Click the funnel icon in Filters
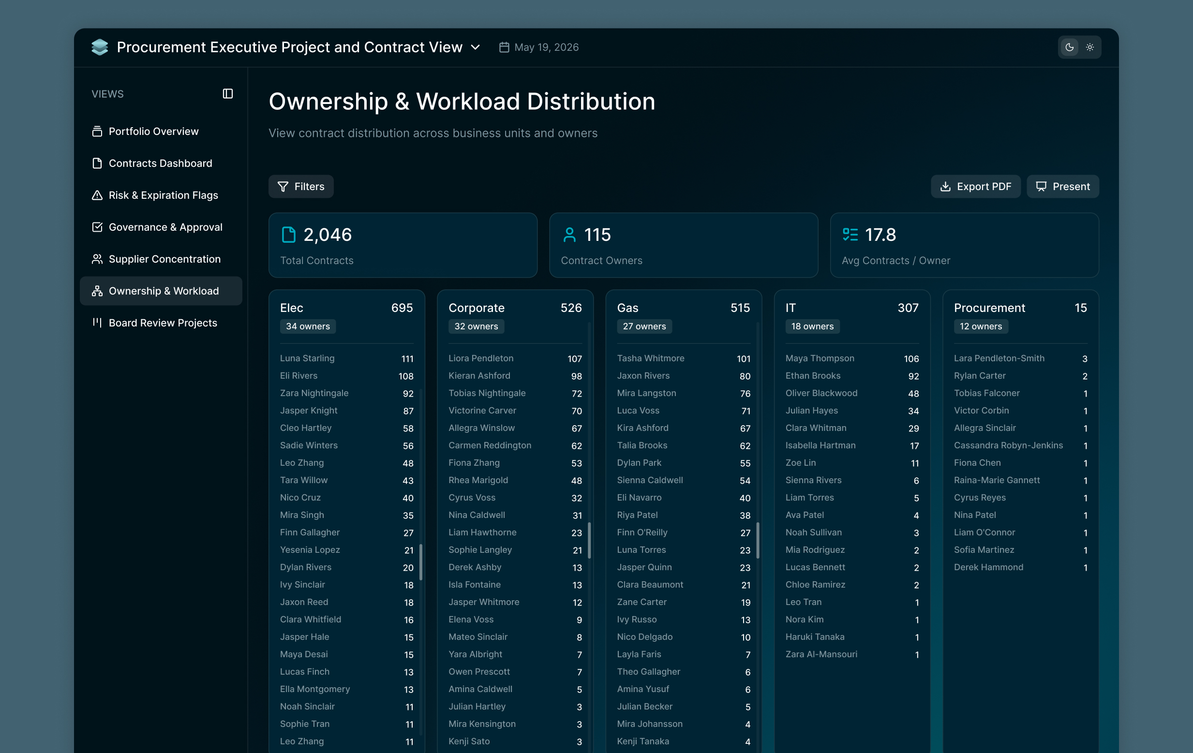1193x753 pixels. pos(283,186)
